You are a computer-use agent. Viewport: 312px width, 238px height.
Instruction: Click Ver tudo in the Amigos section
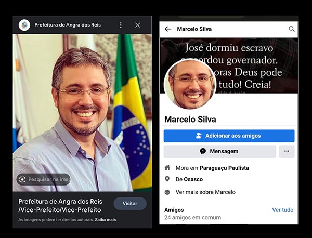(x=282, y=210)
